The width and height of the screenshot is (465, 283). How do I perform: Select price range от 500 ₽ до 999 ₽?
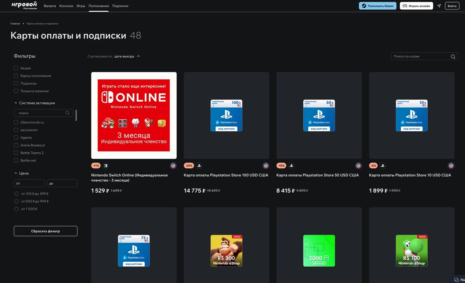pyautogui.click(x=16, y=201)
